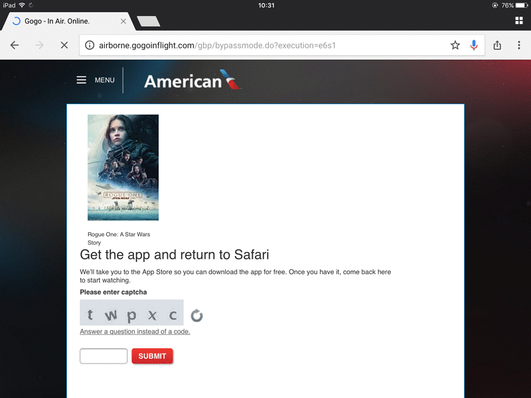The height and width of the screenshot is (398, 531).
Task: Click 'Answer a question instead of a code'
Action: pyautogui.click(x=135, y=332)
